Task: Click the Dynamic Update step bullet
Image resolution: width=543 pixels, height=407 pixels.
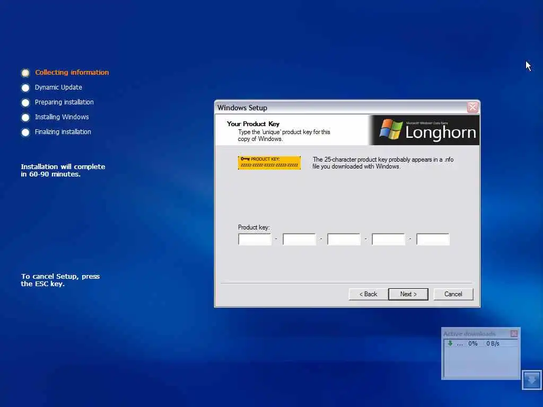Action: (x=25, y=88)
